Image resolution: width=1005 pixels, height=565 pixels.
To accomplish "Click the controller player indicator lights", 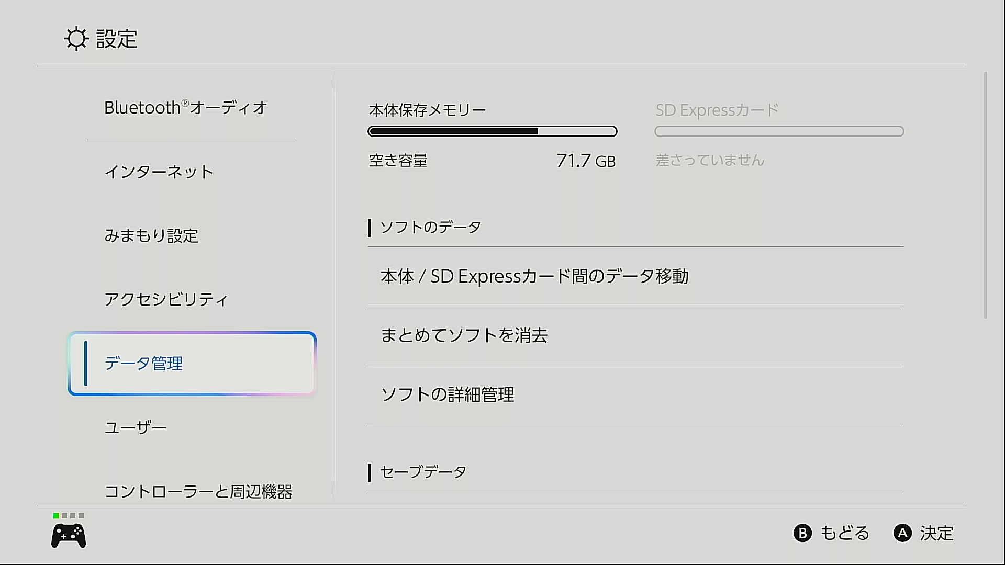I will click(x=69, y=516).
